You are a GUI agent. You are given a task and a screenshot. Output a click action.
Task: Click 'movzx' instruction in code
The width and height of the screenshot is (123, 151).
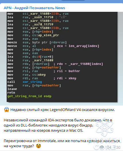[12, 43]
